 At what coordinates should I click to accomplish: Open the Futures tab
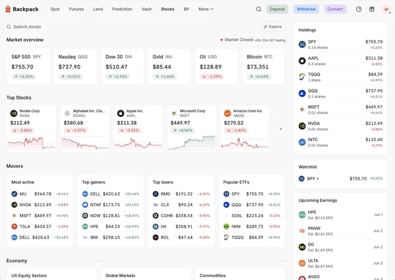tap(76, 9)
